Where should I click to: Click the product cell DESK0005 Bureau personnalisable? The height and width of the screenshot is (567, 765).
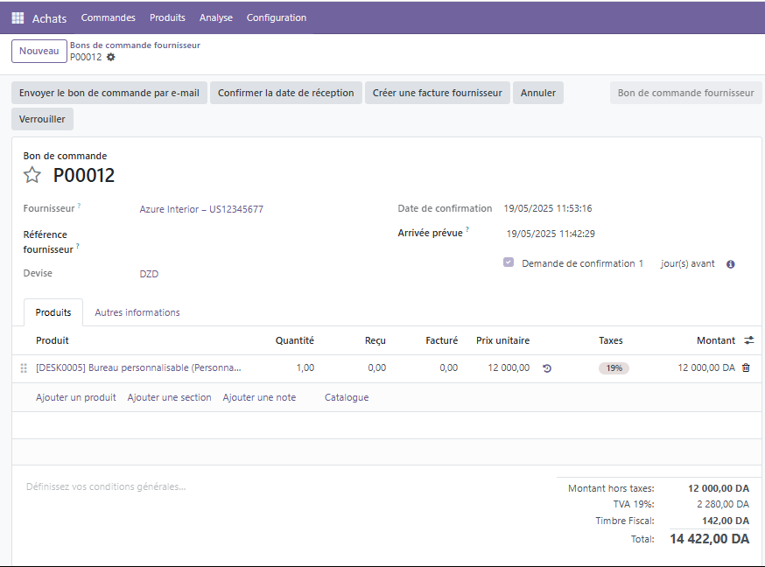(138, 367)
